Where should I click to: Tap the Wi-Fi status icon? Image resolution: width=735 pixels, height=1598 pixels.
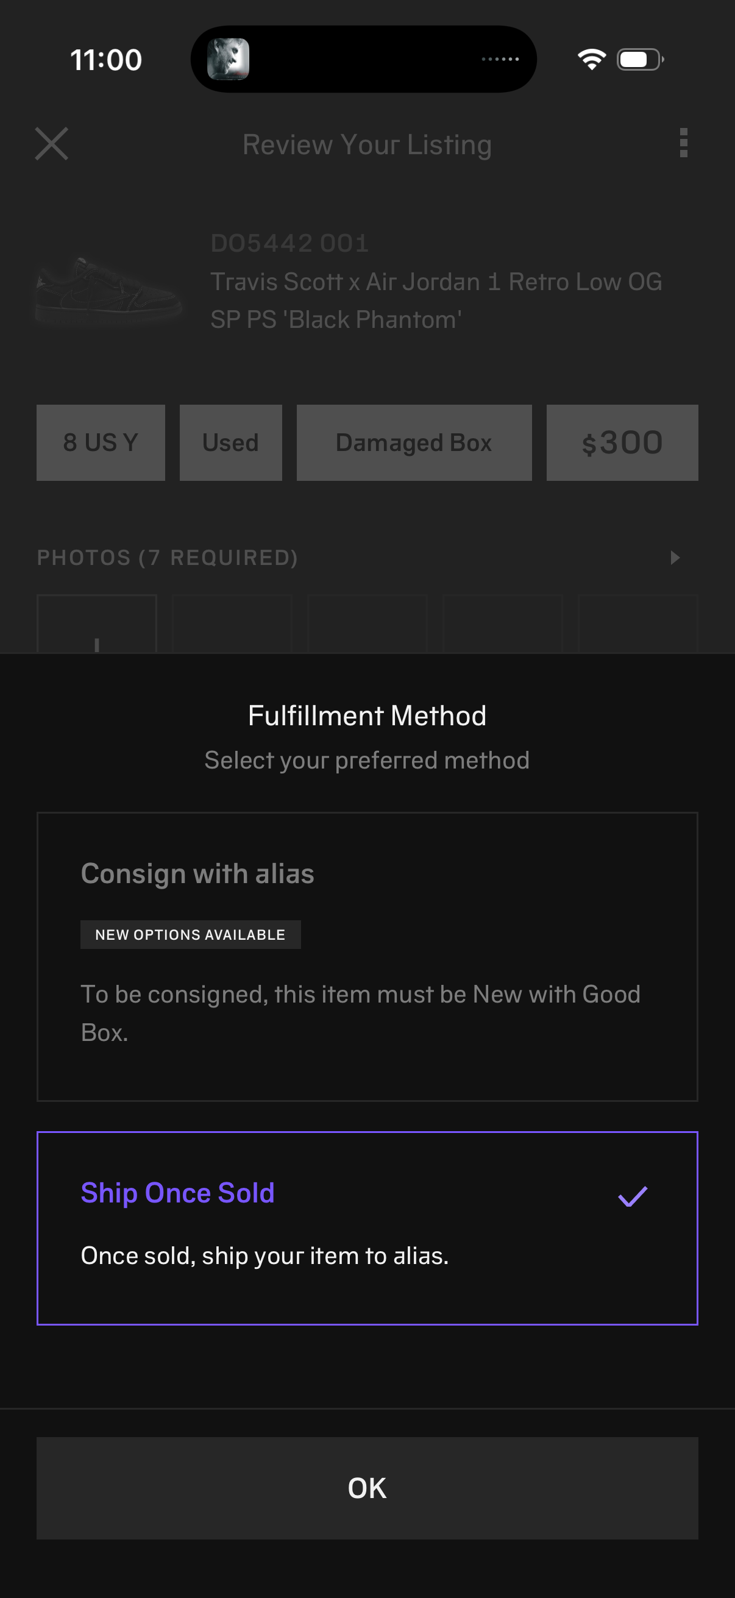pyautogui.click(x=591, y=59)
